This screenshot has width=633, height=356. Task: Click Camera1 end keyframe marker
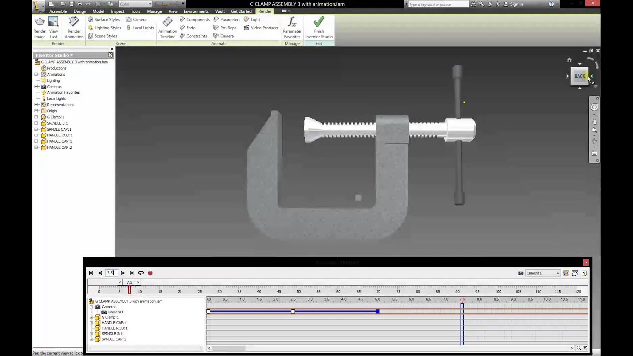[x=377, y=311]
